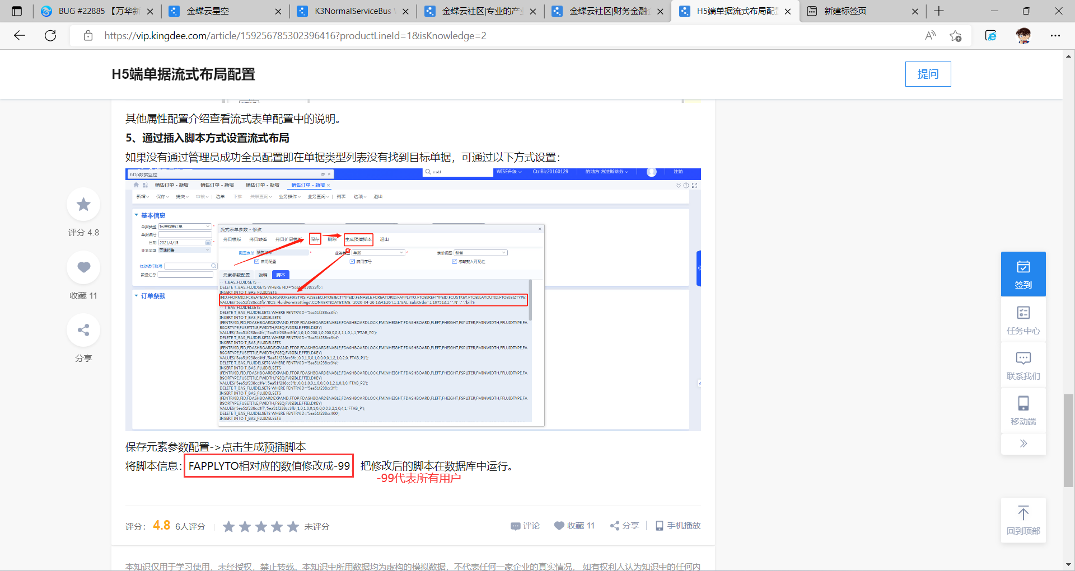Image resolution: width=1075 pixels, height=571 pixels.
Task: Click 手机播放 mobile play link
Action: [678, 526]
